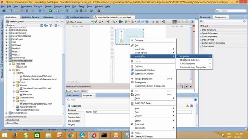Image resolution: width=248 pixels, height=139 pixels.
Task: Open the Skip Condition properties section
Action: 74,121
